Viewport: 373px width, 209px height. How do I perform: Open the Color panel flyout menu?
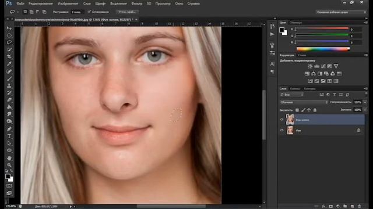365,22
